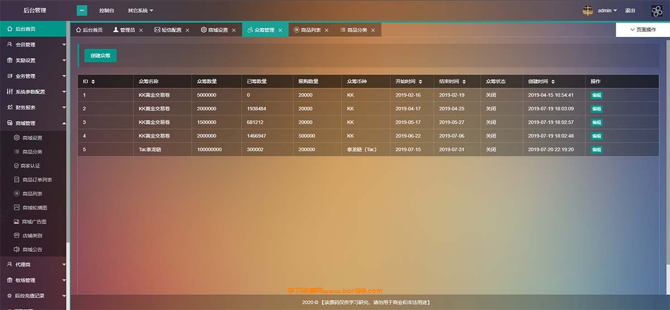Click the 退出 logout link
The image size is (670, 310).
point(630,11)
